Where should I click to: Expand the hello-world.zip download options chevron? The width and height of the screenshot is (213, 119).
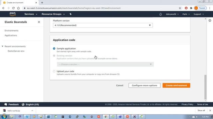[32, 111]
